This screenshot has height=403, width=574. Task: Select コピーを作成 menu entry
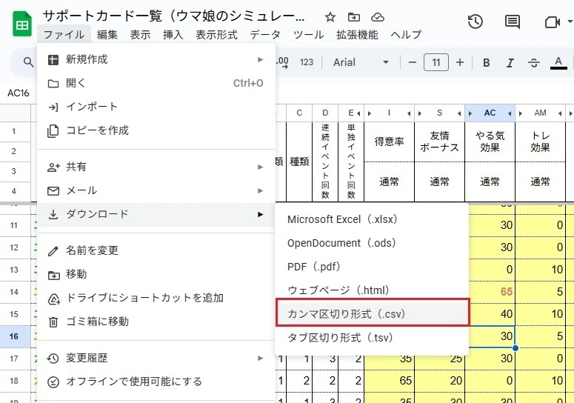click(x=156, y=130)
